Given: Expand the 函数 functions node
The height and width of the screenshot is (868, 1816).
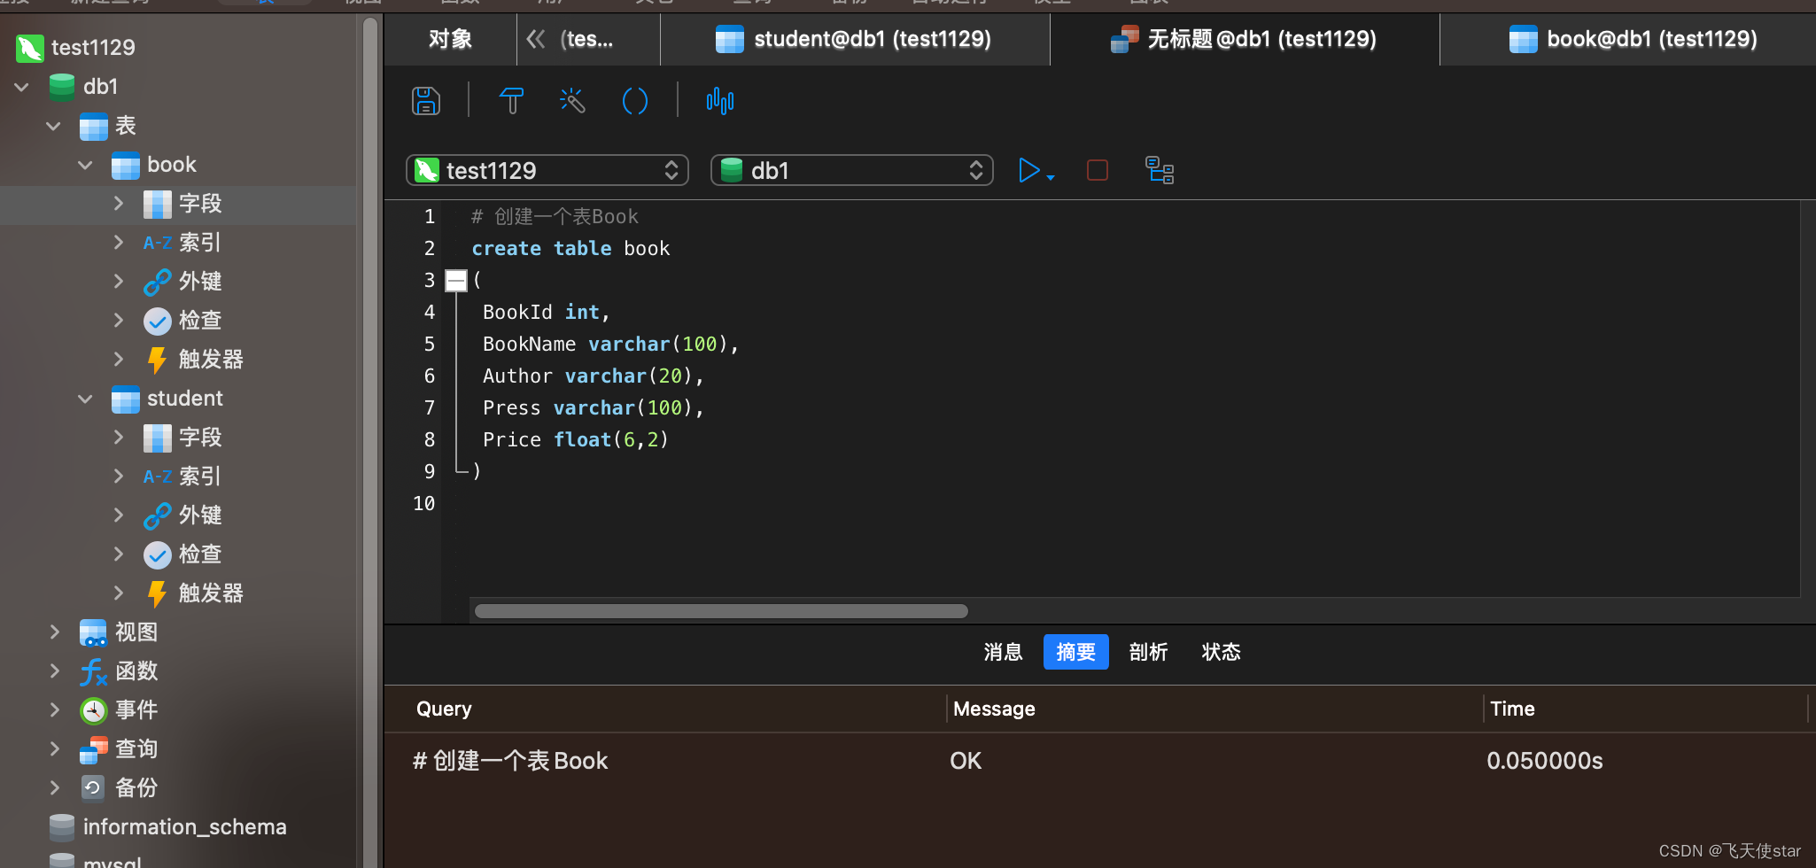Looking at the screenshot, I should pos(55,671).
